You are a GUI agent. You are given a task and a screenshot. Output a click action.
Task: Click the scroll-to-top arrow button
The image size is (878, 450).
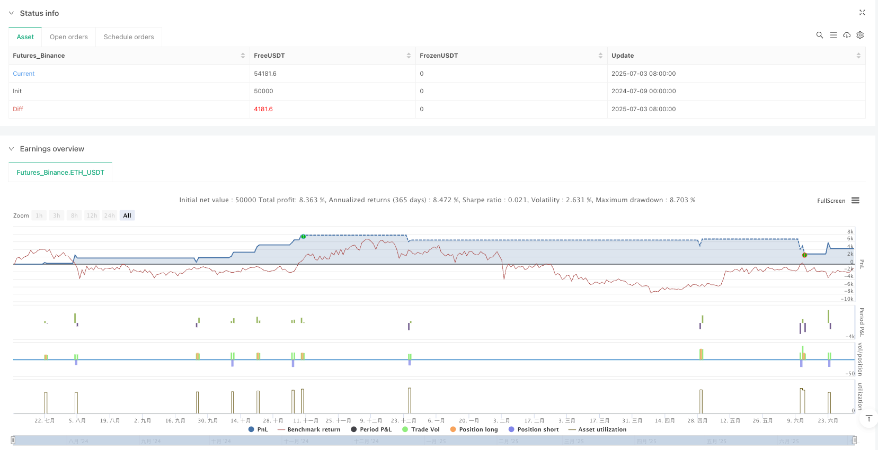[x=869, y=419]
